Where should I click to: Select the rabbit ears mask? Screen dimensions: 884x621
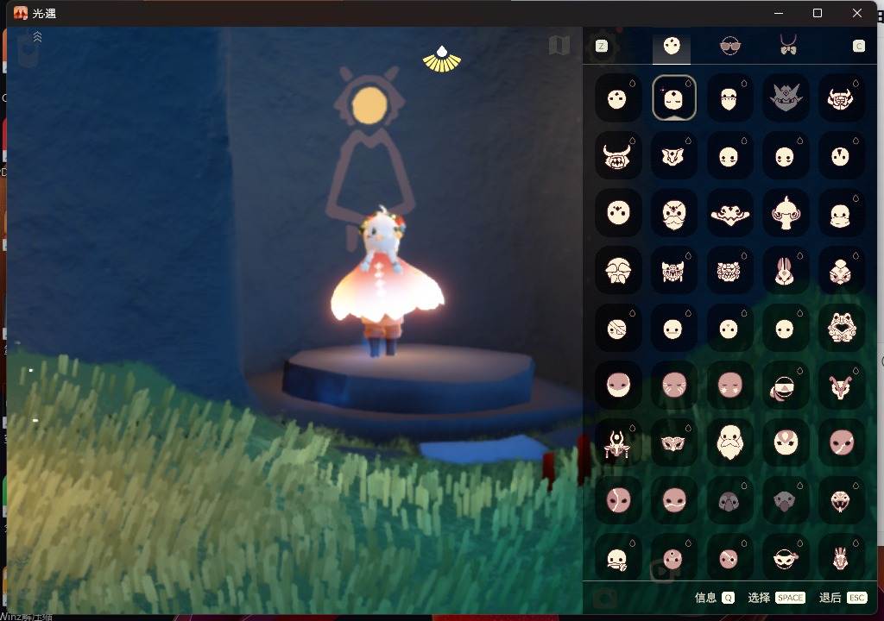coord(786,271)
